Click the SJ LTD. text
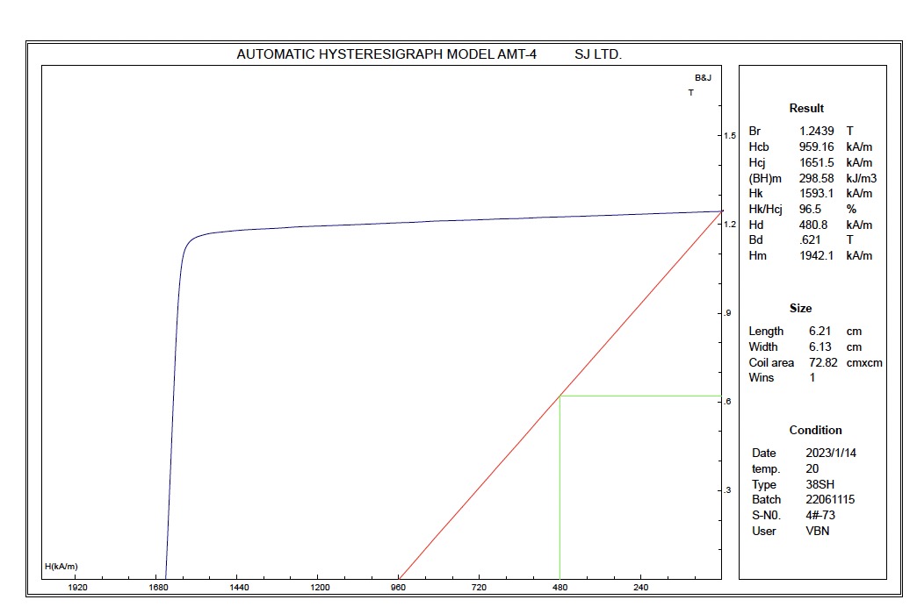This screenshot has width=917, height=607. click(x=597, y=54)
